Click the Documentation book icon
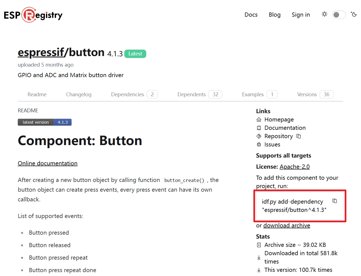Viewport: 361px width, 276px height. point(259,128)
